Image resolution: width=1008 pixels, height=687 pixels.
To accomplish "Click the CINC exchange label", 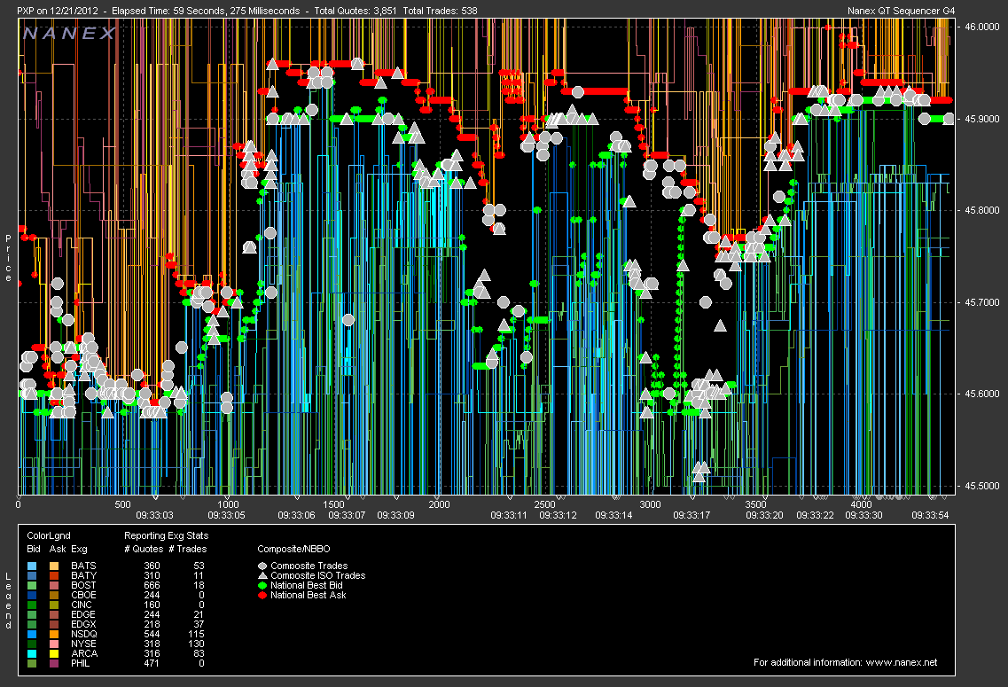I will point(82,605).
